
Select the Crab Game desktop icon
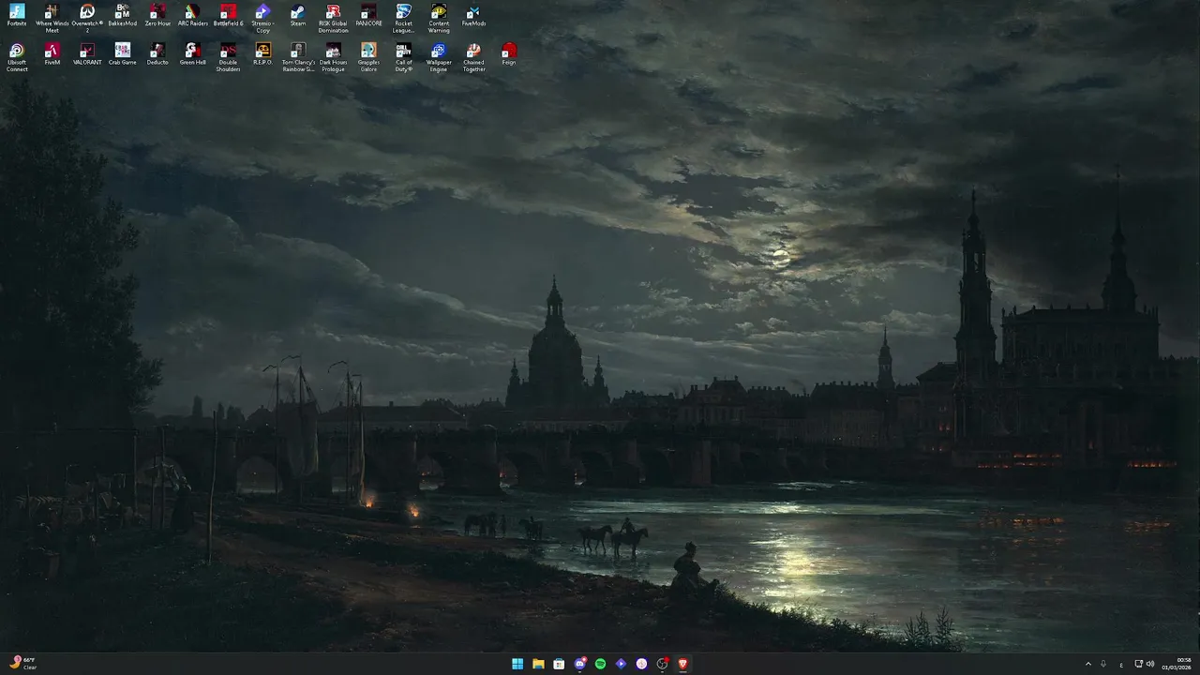click(x=122, y=53)
